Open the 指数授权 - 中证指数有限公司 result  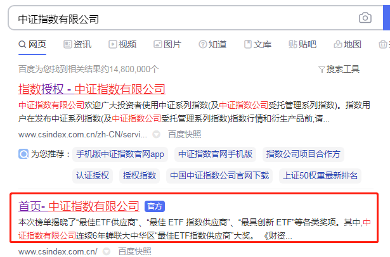(x=91, y=89)
